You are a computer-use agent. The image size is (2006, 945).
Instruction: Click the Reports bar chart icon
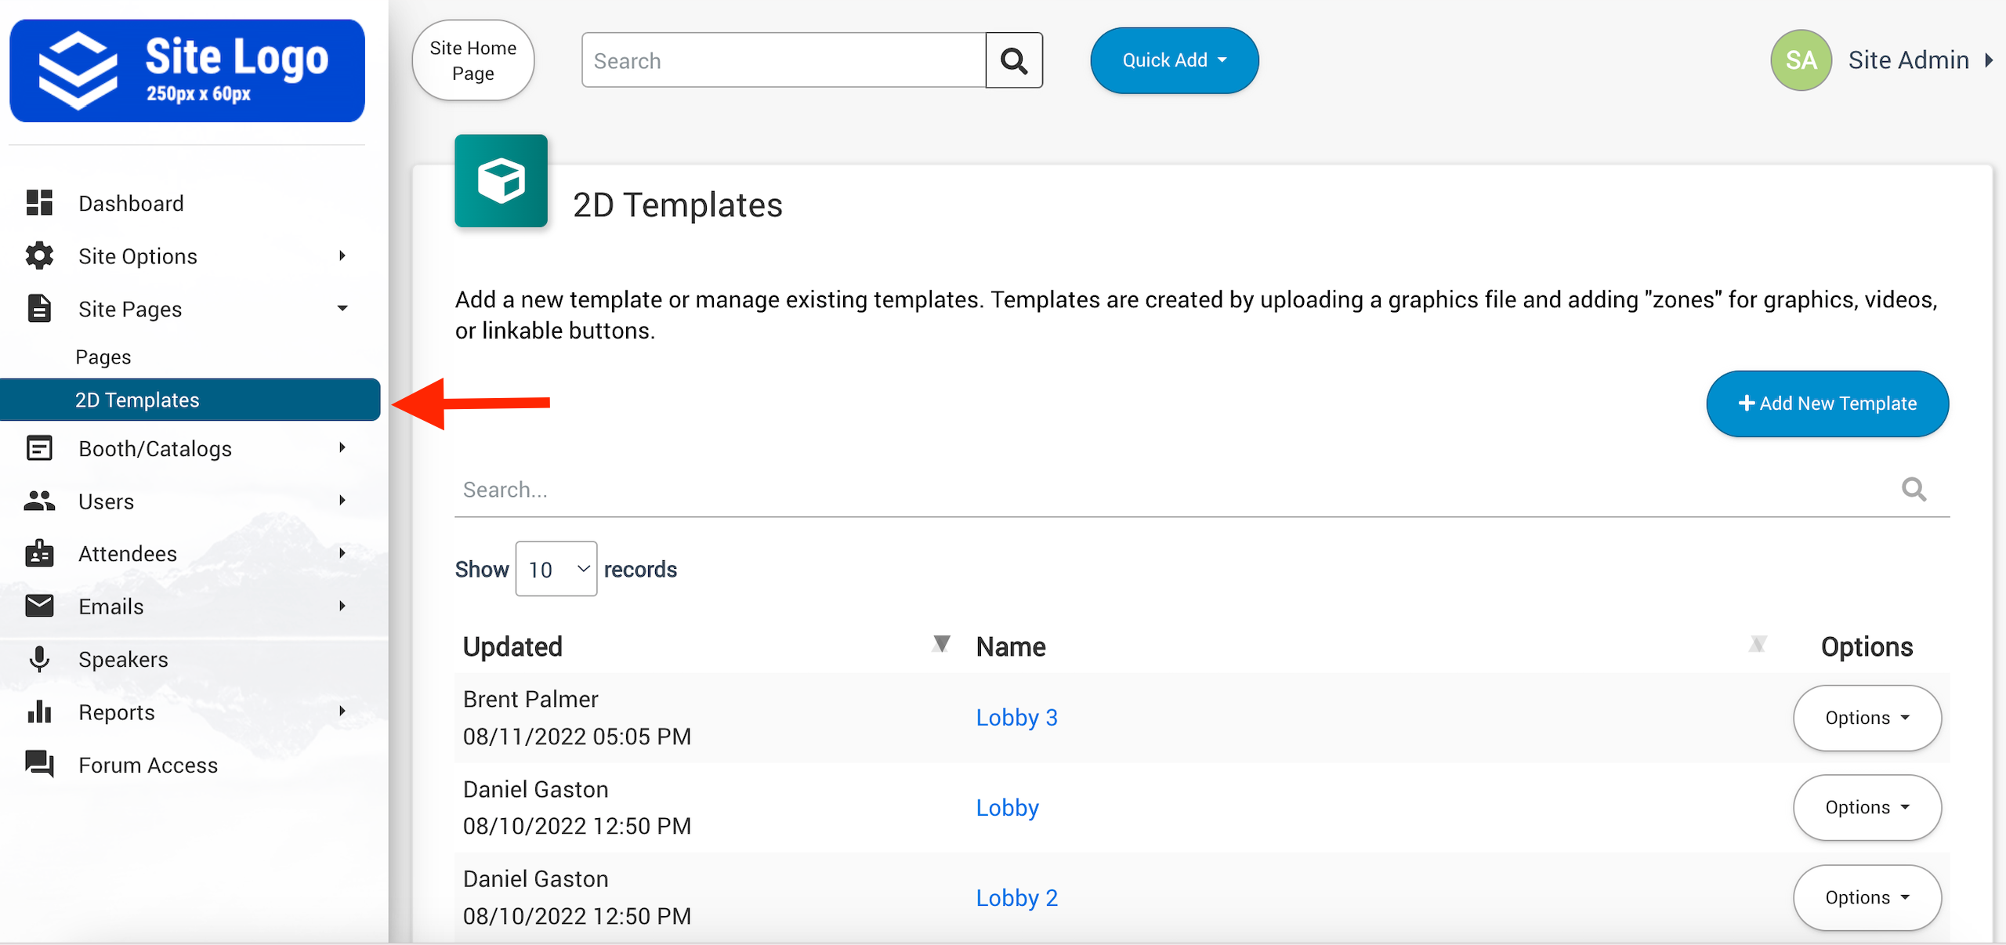coord(39,711)
